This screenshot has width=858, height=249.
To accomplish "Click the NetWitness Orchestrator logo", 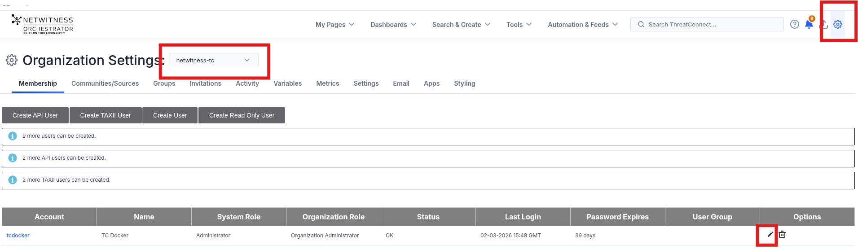I will (x=42, y=24).
